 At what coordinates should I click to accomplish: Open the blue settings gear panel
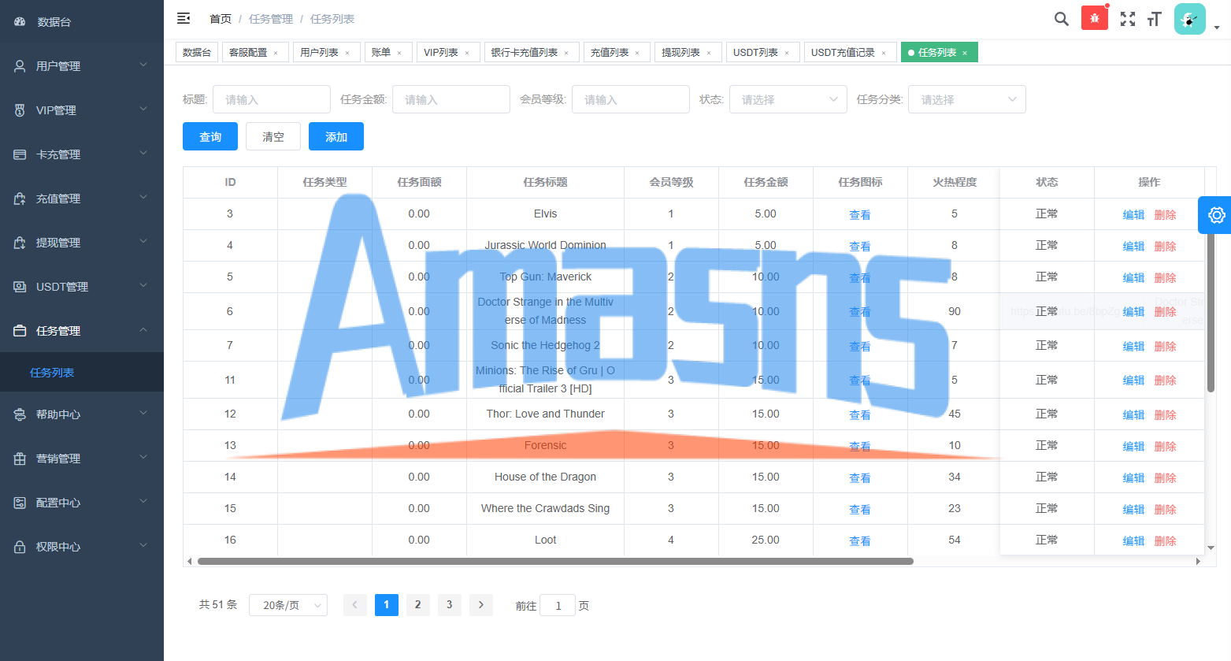1216,215
